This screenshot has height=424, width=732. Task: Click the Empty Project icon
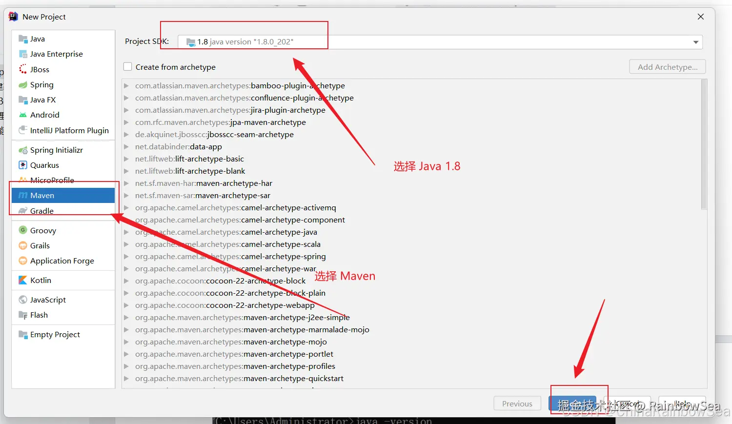pos(23,335)
